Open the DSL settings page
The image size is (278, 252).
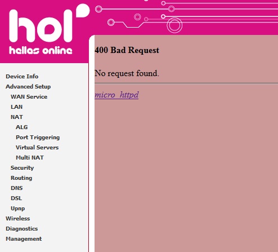(16, 198)
